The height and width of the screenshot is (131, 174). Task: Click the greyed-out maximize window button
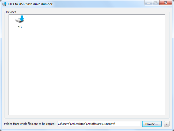156,3
